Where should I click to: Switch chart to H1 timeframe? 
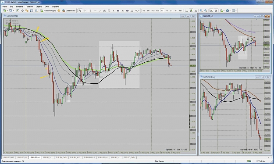(162, 11)
